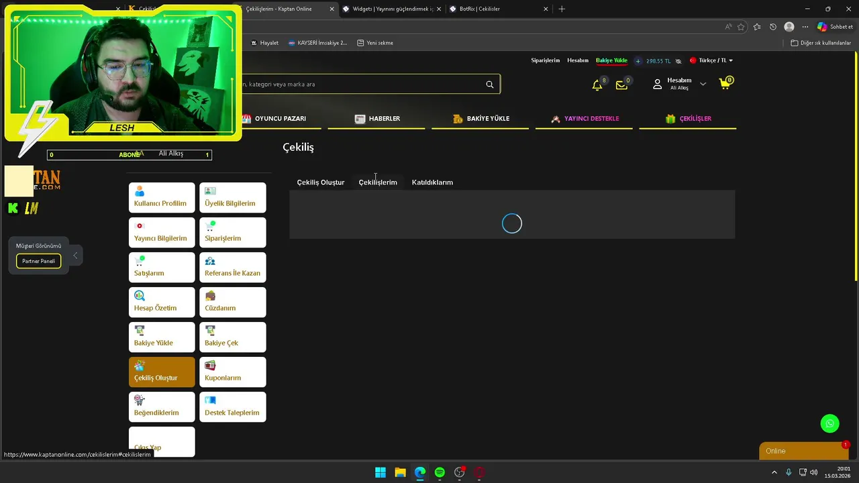The image size is (859, 483).
Task: Switch to Çekiliş Oluştur tab
Action: 321,182
